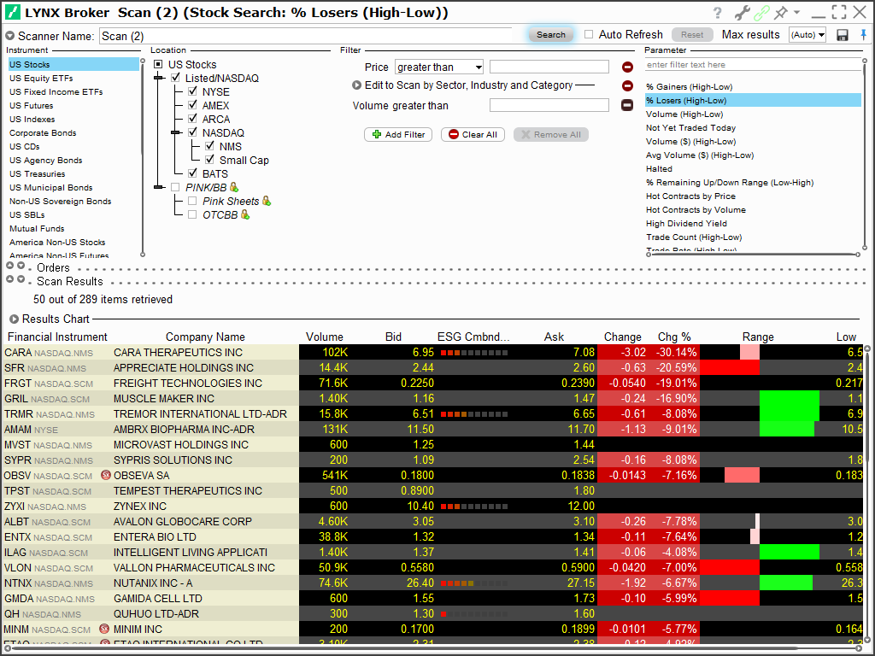Viewport: 875px width, 656px height.
Task: Select Hot Contracts by Volume parameter
Action: [x=696, y=210]
